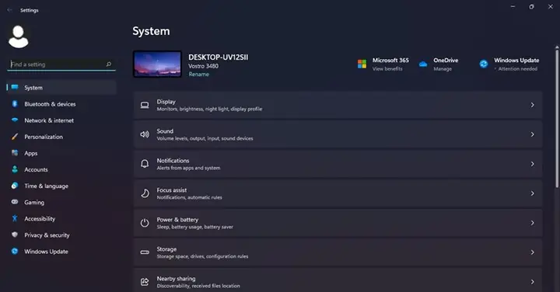Click the Gaming controller icon
The height and width of the screenshot is (292, 560).
(15, 202)
